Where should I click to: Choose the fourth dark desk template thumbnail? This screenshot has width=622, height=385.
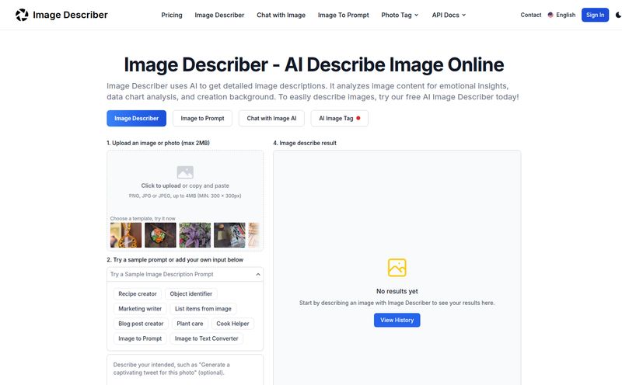tap(229, 235)
